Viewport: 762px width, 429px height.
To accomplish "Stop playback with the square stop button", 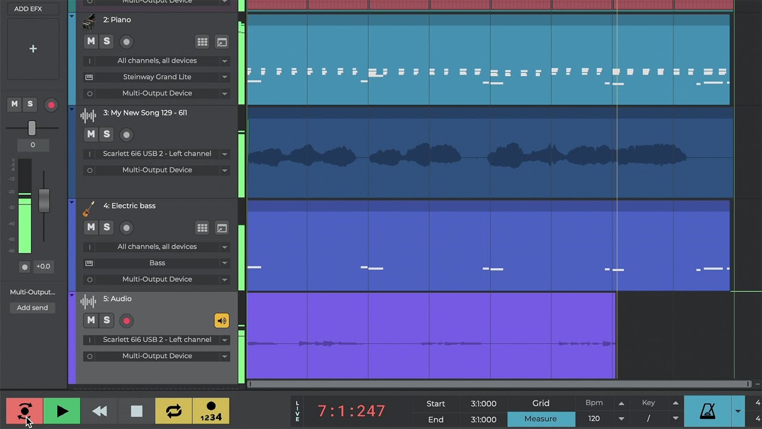I will [136, 411].
